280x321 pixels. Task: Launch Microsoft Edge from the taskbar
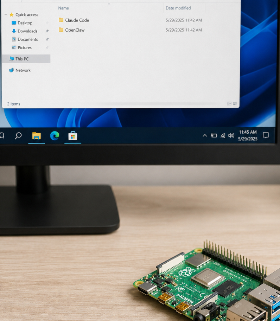55,136
